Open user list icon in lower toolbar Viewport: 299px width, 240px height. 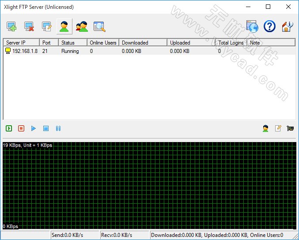click(265, 128)
